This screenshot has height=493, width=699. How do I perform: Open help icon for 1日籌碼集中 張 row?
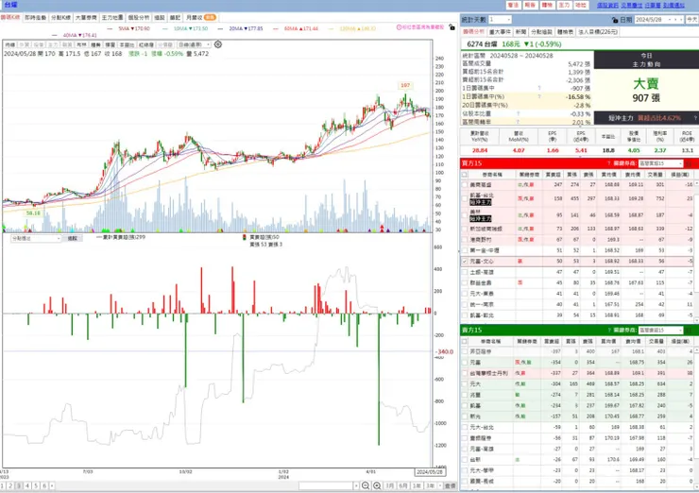pos(539,88)
